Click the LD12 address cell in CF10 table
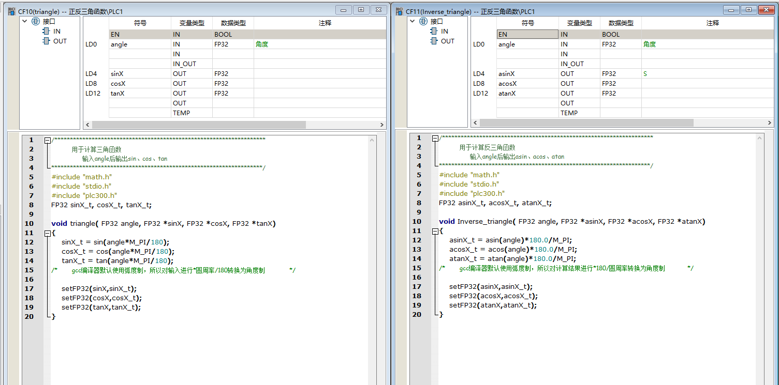 (x=96, y=94)
